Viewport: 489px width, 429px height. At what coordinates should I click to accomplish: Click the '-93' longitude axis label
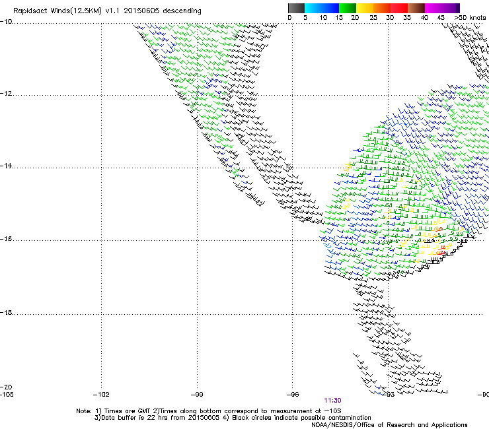point(389,395)
